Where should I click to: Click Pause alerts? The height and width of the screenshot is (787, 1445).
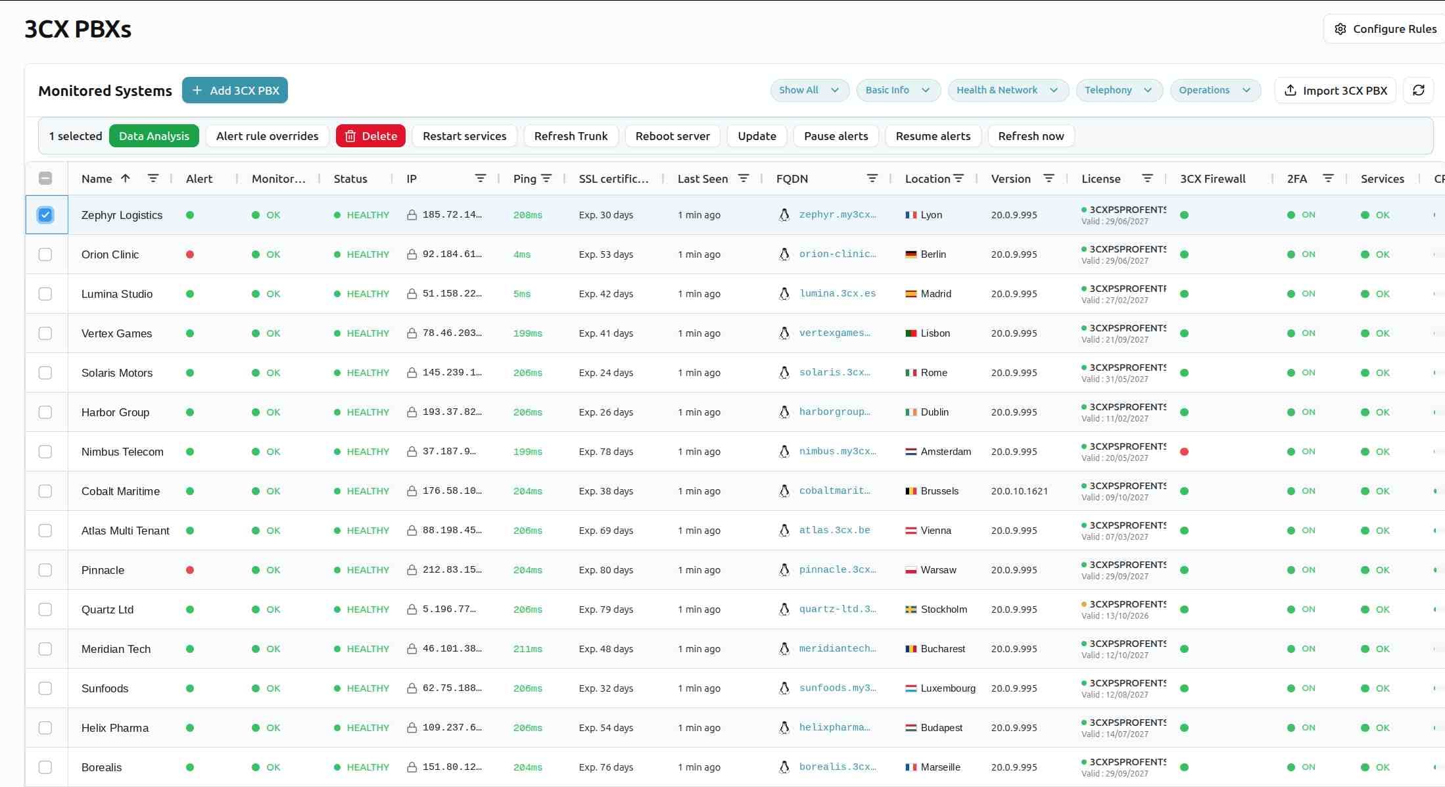(836, 136)
